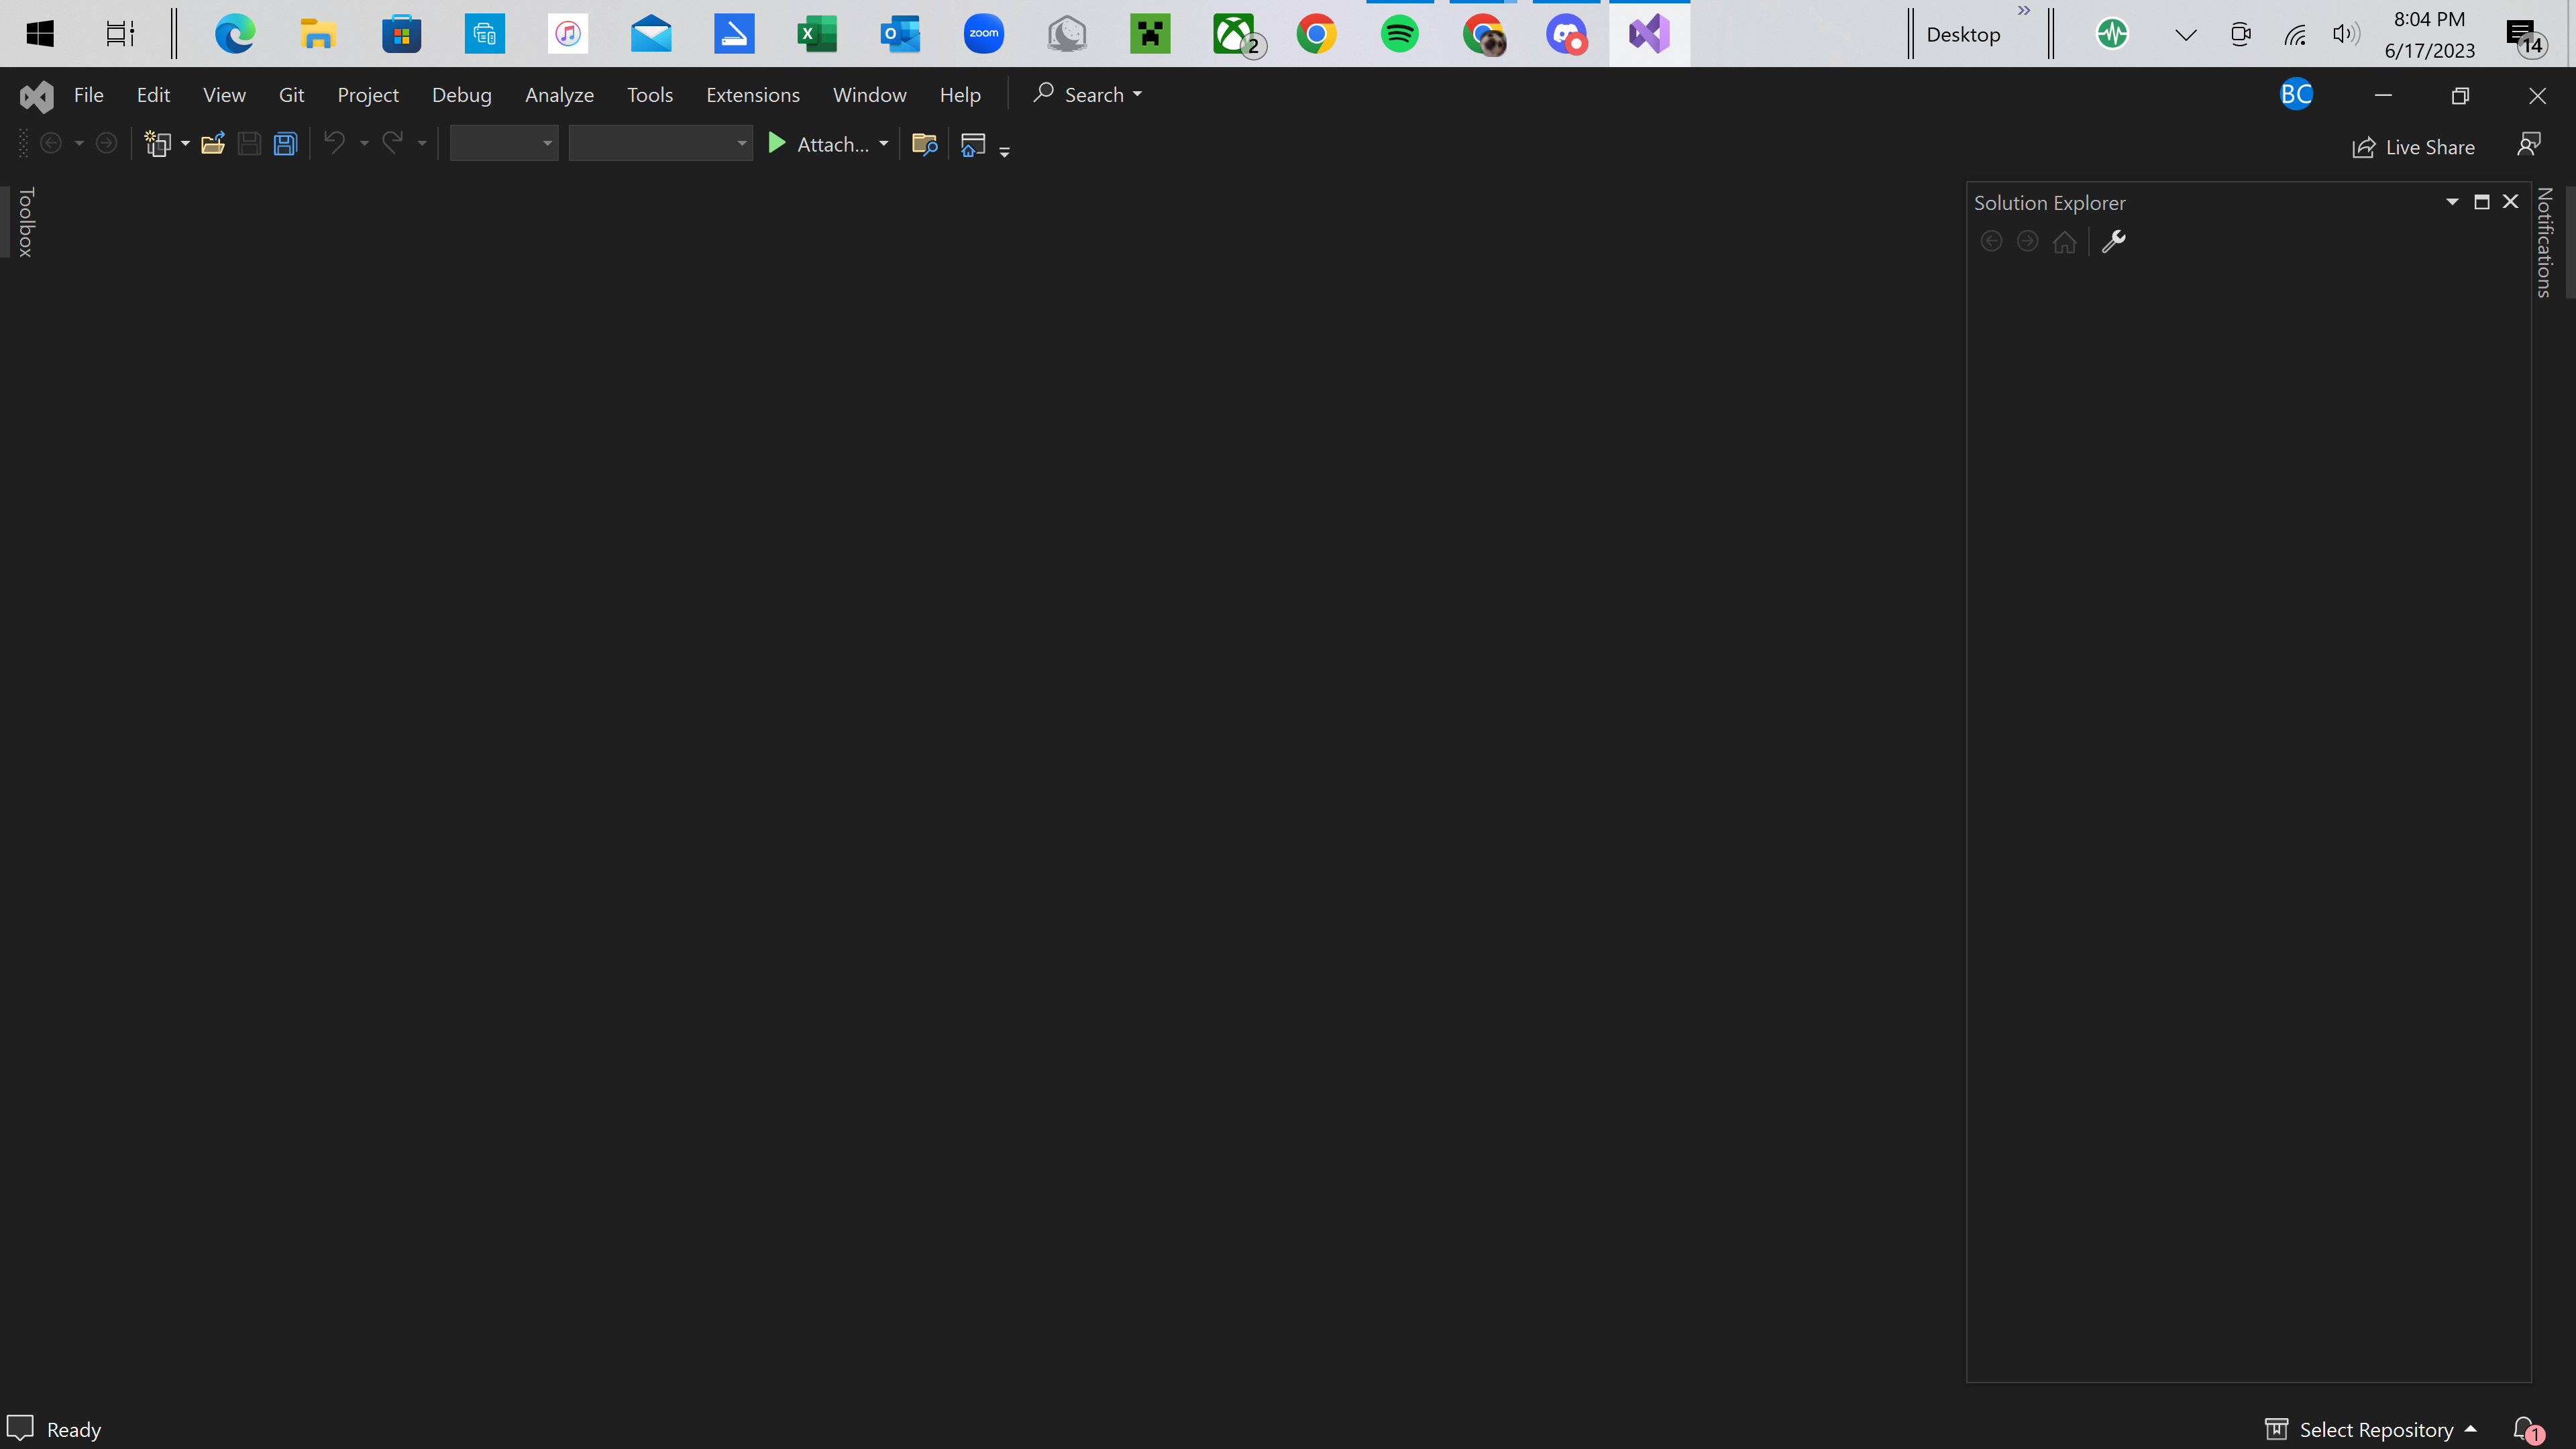Image resolution: width=2576 pixels, height=1449 pixels.
Task: Open the Notifications side tab
Action: click(x=2545, y=242)
